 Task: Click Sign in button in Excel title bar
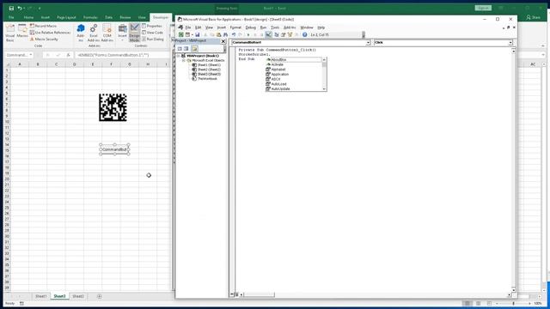[x=483, y=8]
